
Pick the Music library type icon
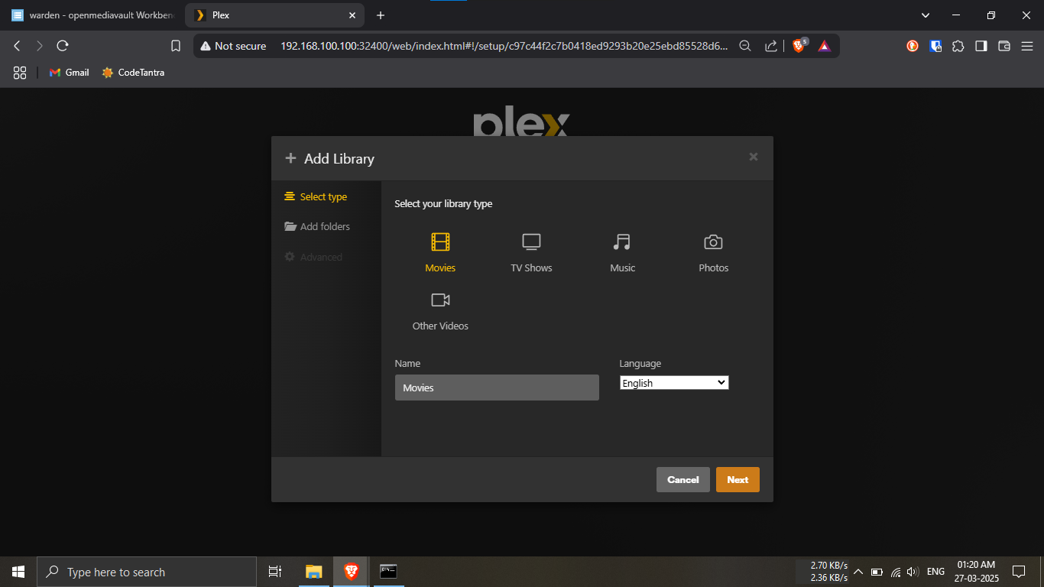[622, 243]
